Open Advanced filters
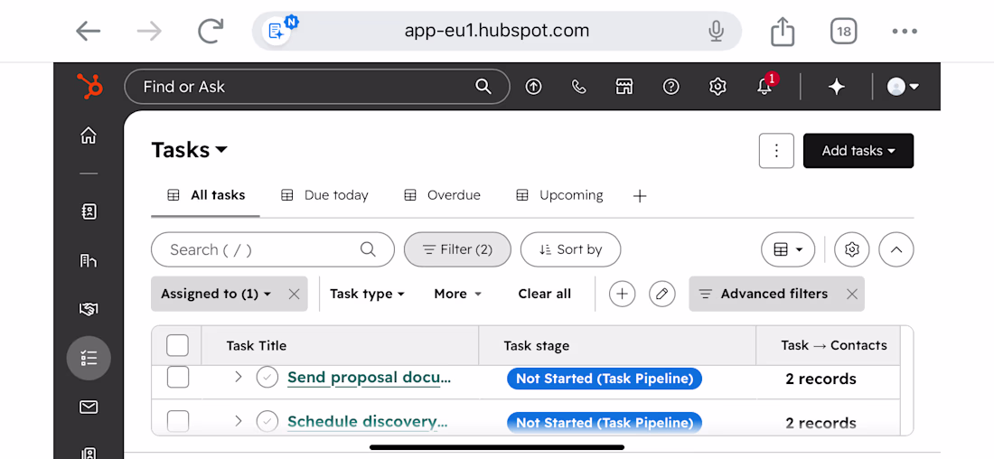Image resolution: width=994 pixels, height=459 pixels. tap(764, 294)
